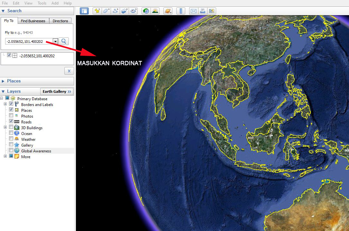Screen dimensions: 349x231
Task: Show sunlight across the landscape
Action: 155,11
